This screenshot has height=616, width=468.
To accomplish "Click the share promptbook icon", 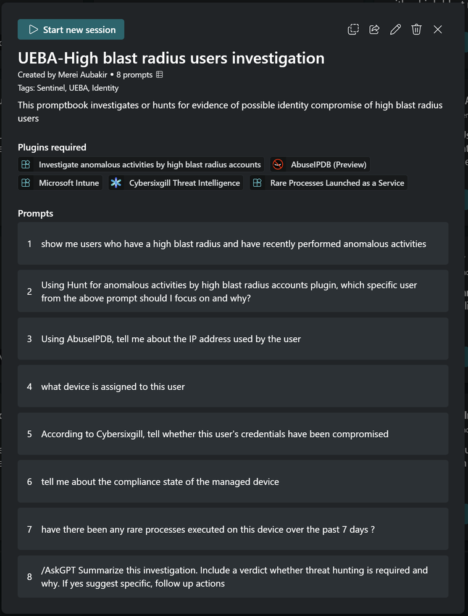I will [374, 30].
